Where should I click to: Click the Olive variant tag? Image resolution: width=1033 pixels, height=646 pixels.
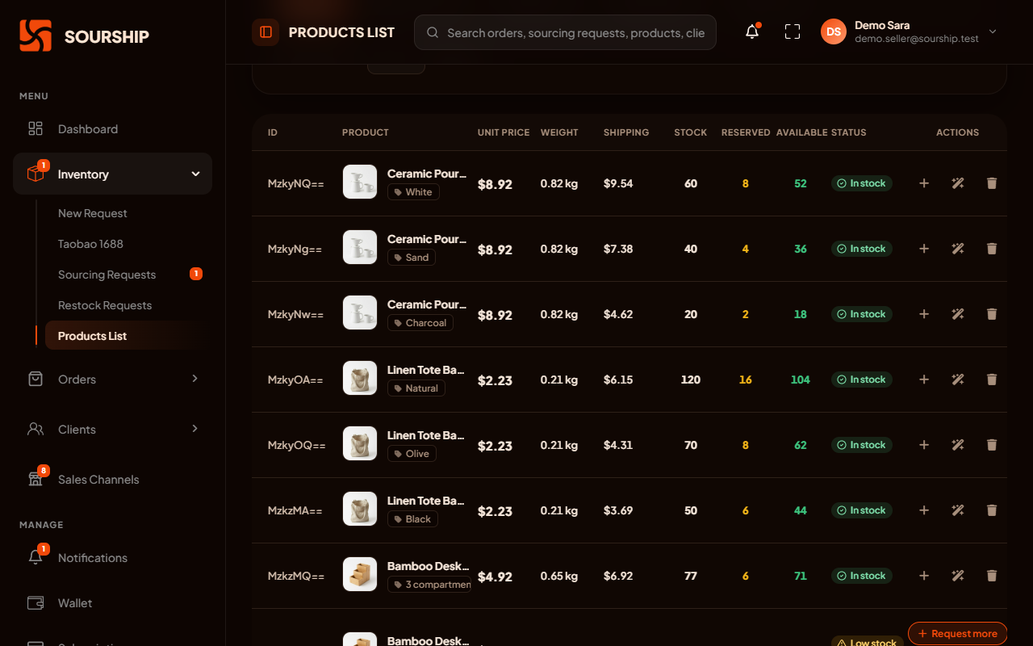(x=412, y=454)
